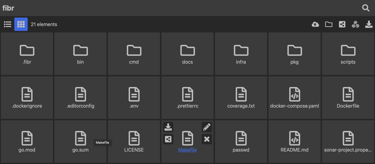Open the .fibr folder

(x=27, y=54)
